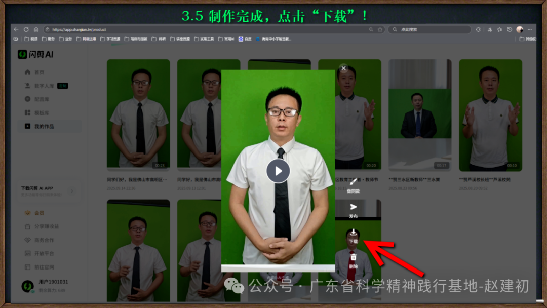This screenshot has height=308, width=547.
Task: Open 数字人库 in the sidebar
Action: pos(43,86)
